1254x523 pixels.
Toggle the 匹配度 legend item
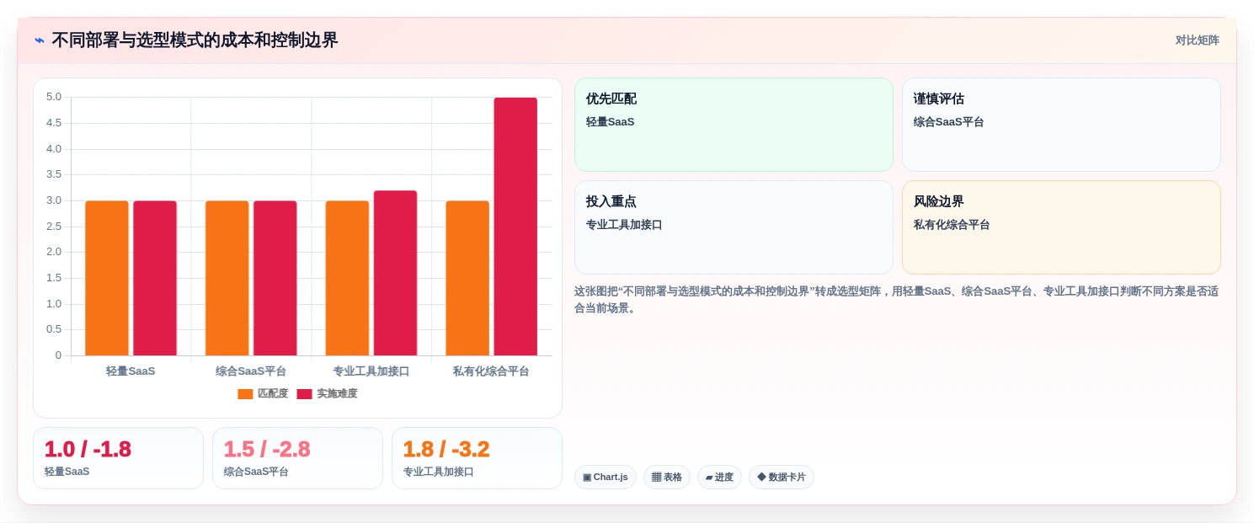click(263, 393)
